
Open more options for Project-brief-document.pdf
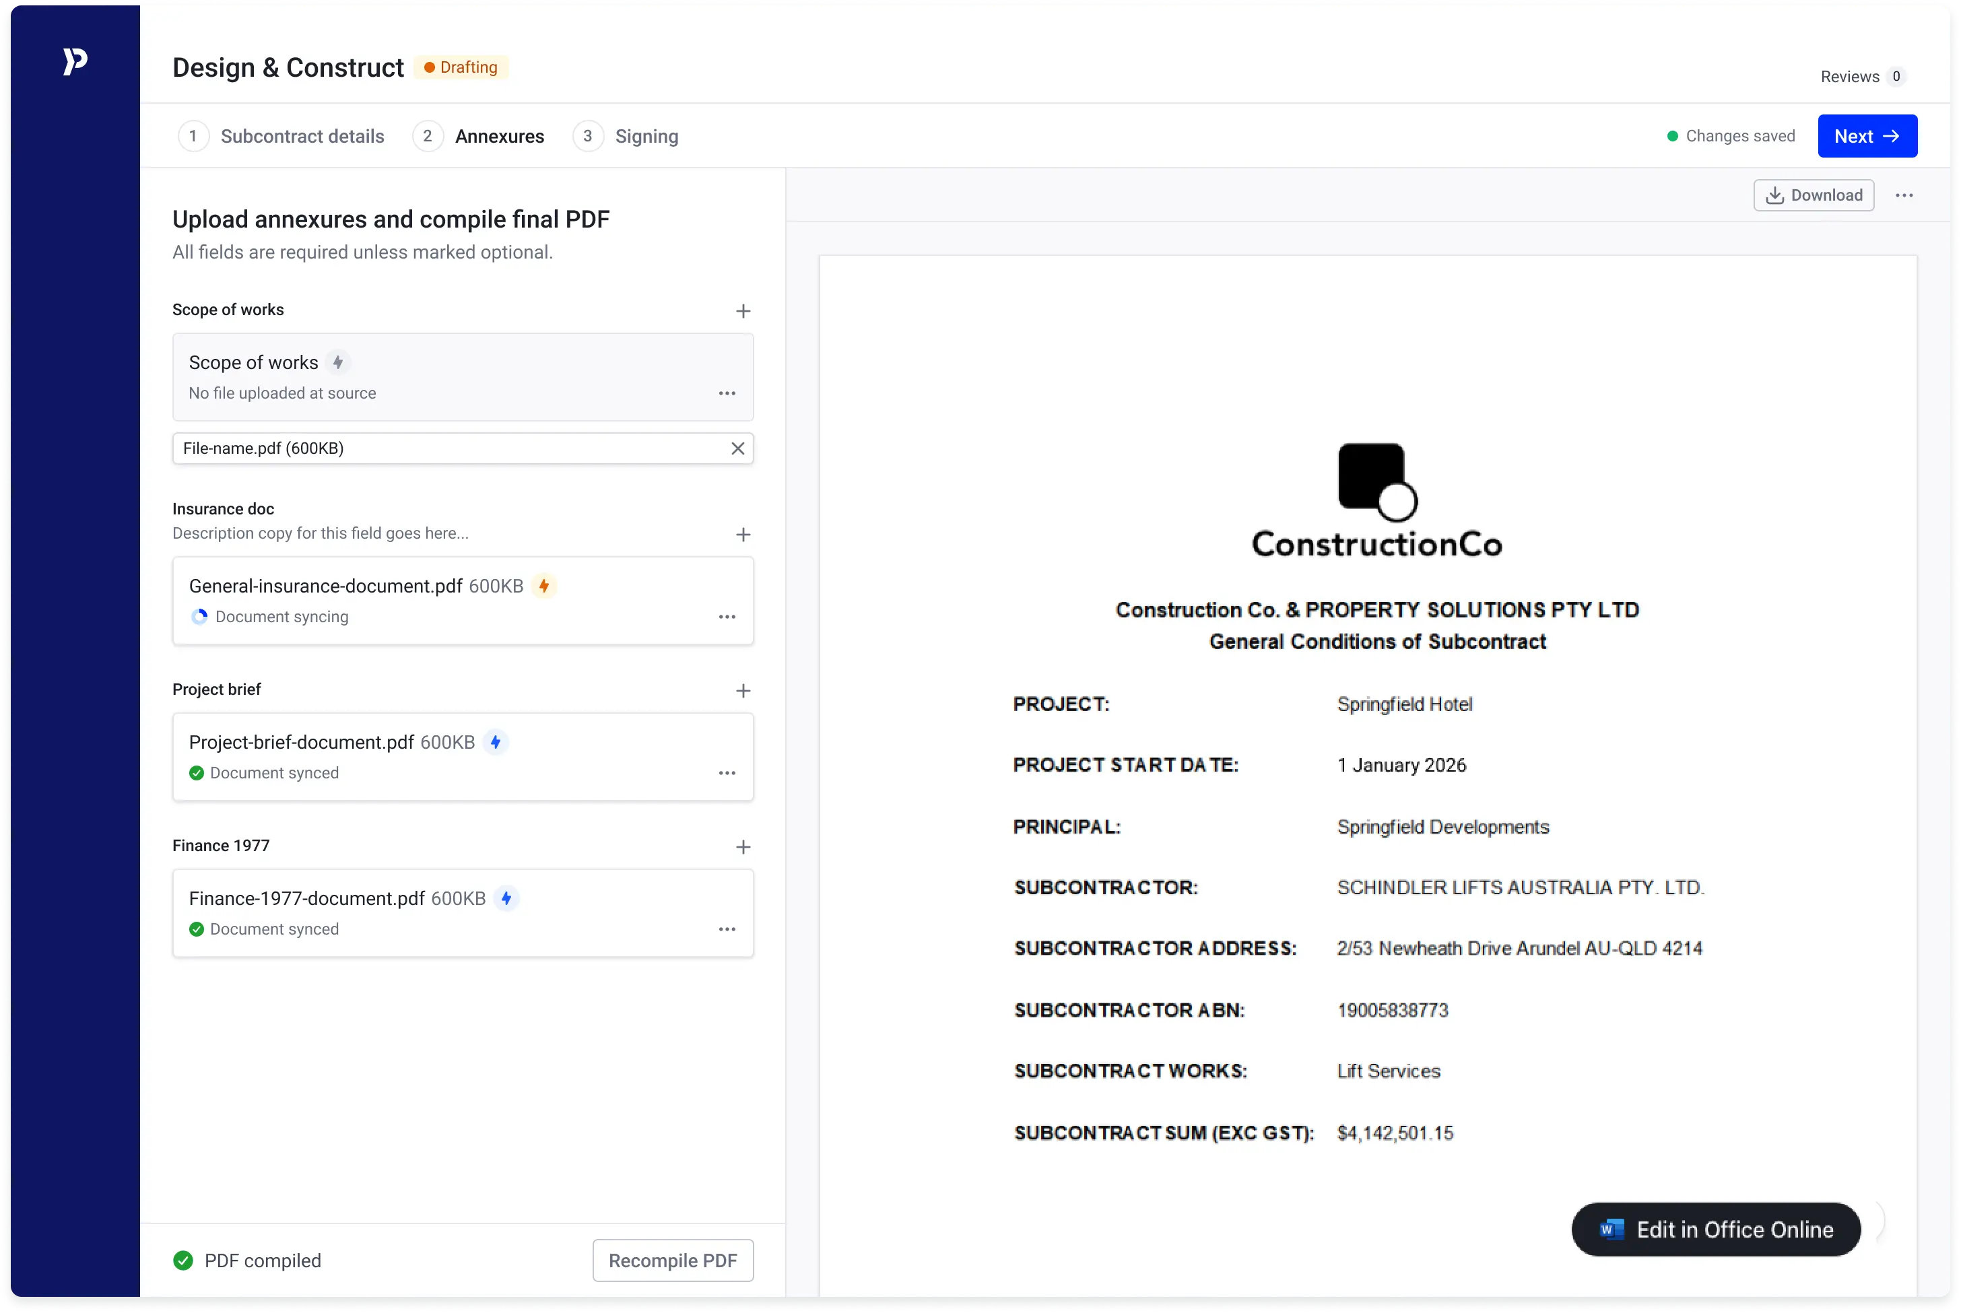pos(727,773)
